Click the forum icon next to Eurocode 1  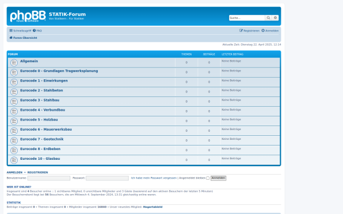(14, 82)
